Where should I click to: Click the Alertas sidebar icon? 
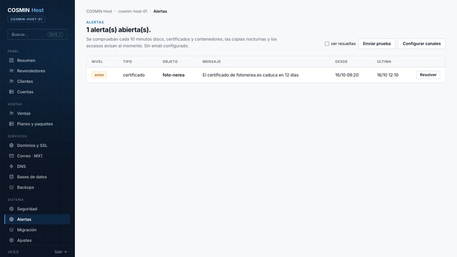tap(11, 220)
